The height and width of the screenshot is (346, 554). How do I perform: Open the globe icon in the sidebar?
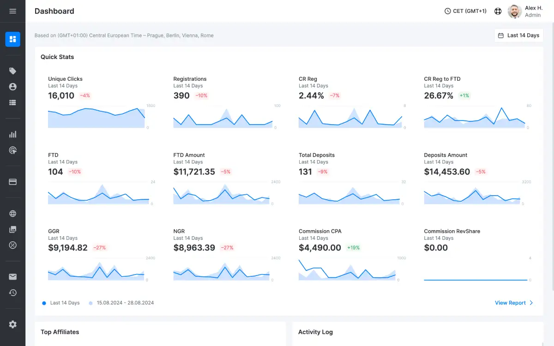pyautogui.click(x=12, y=214)
